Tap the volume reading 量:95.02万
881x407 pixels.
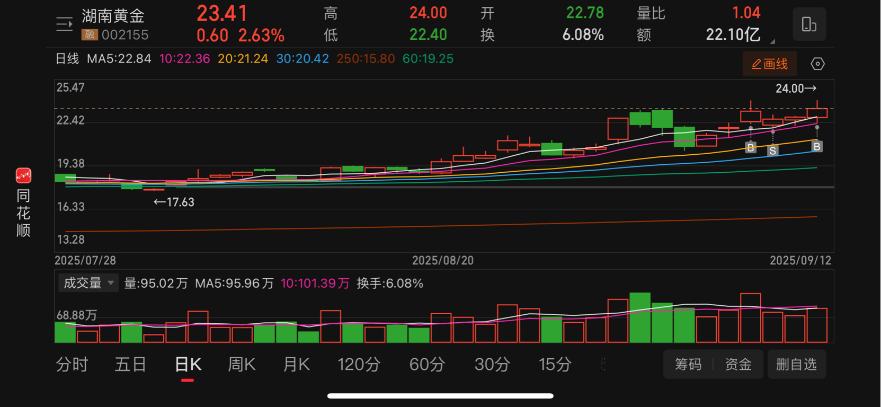pyautogui.click(x=156, y=284)
